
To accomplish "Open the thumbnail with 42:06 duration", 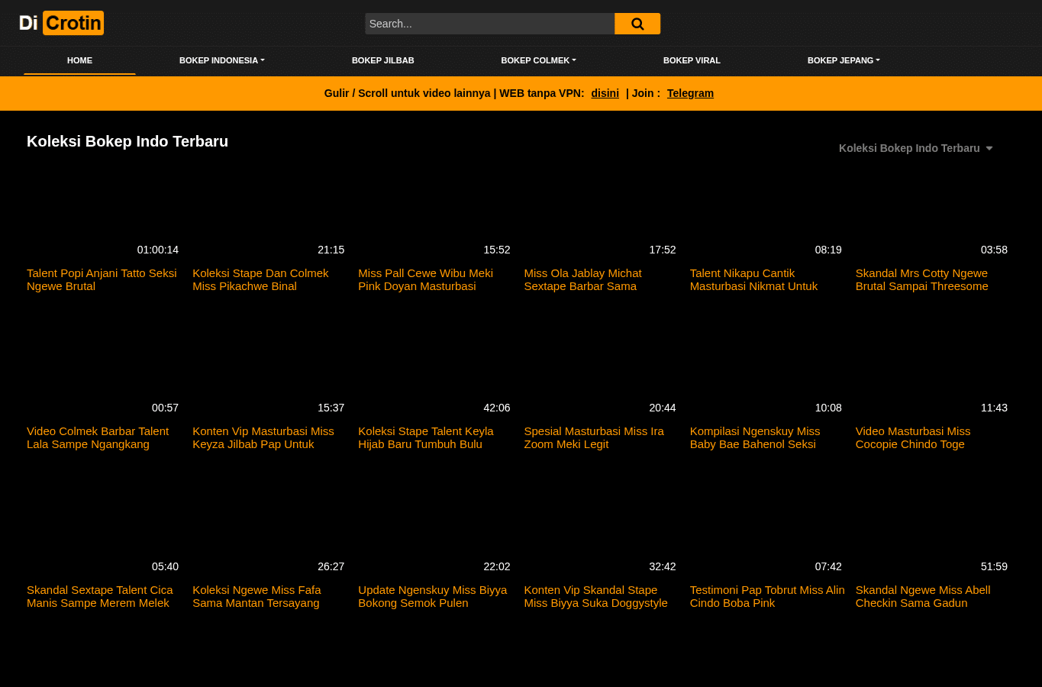I will [434, 373].
